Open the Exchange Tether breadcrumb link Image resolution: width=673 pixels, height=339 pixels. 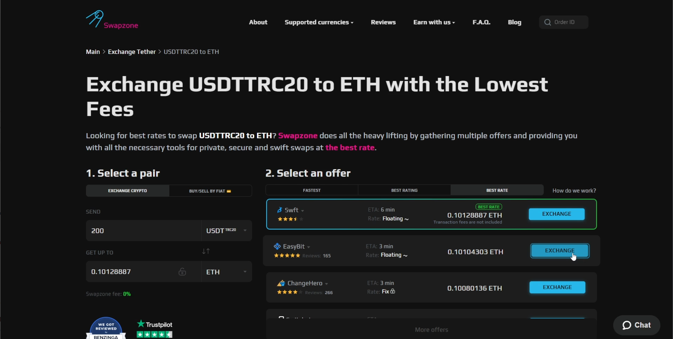tap(131, 51)
